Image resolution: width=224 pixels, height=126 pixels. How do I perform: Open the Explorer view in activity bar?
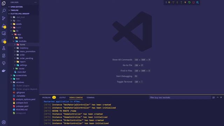[x=4, y=3]
